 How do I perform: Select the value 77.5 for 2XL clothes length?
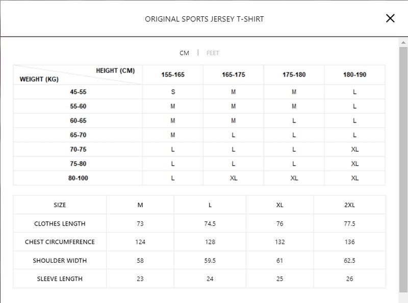click(349, 224)
